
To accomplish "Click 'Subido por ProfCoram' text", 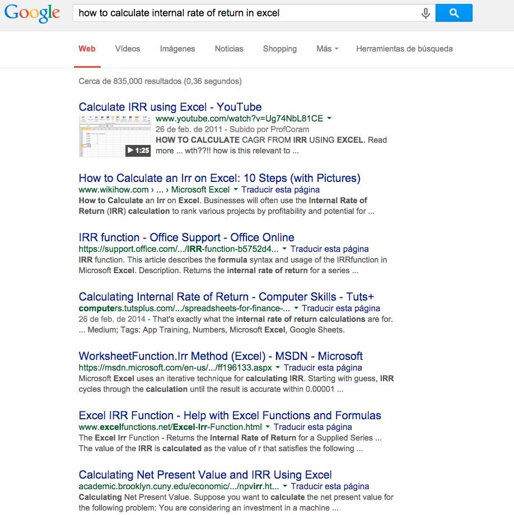I will pyautogui.click(x=269, y=129).
